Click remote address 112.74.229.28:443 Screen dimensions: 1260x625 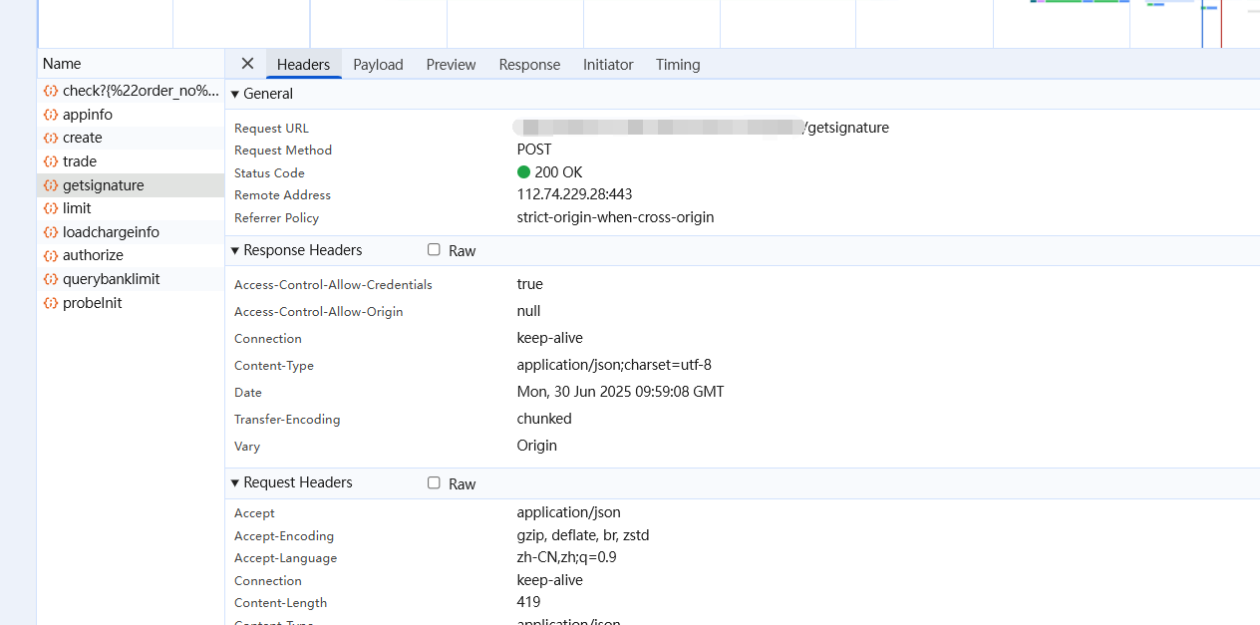pos(574,194)
